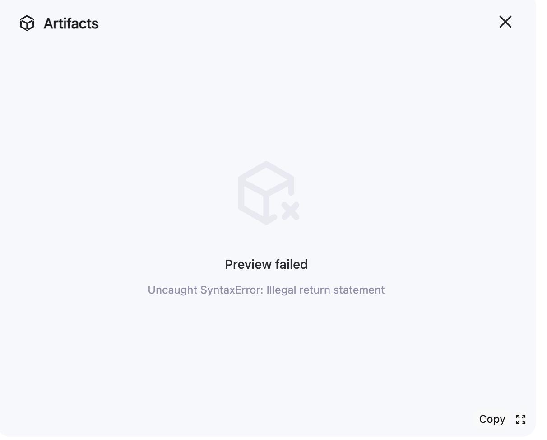Open fullscreen view with the arrows icon

tap(521, 419)
